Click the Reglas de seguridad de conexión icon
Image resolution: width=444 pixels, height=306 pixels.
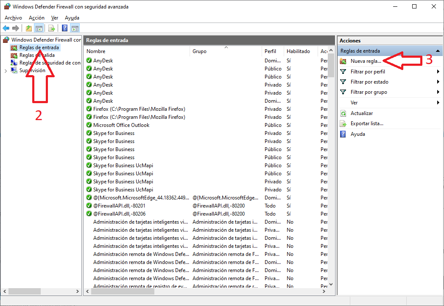tap(14, 63)
